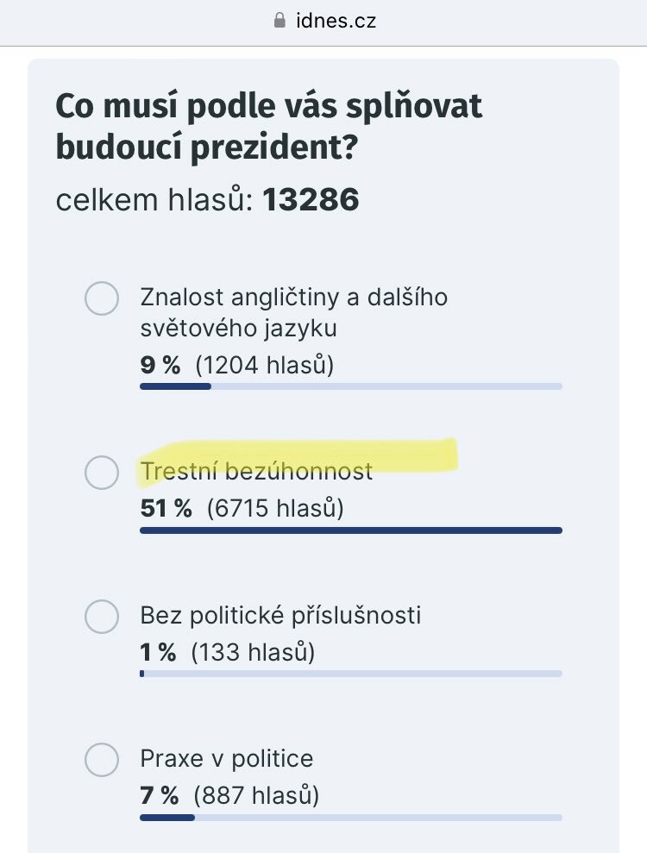This screenshot has height=853, width=647.
Task: Click the padlock icon in address bar
Action: pyautogui.click(x=280, y=21)
